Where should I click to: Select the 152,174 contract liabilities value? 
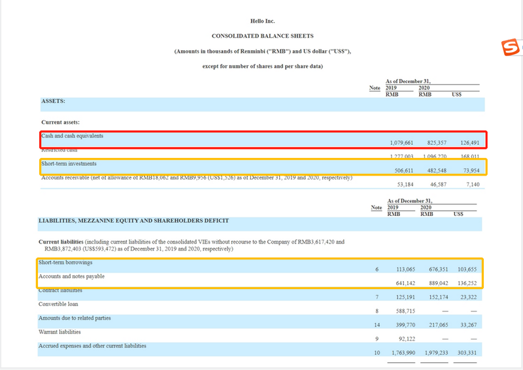(438, 297)
